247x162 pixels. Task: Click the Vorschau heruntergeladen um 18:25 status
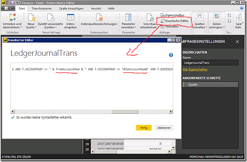[x=216, y=157]
